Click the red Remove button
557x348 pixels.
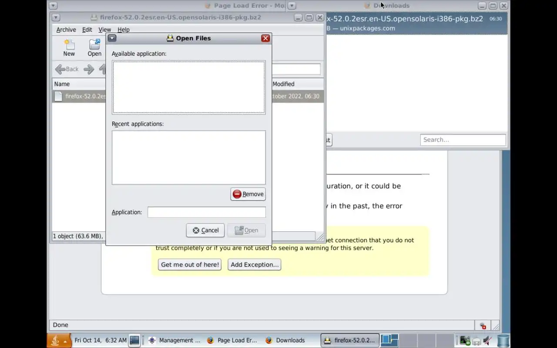point(248,194)
